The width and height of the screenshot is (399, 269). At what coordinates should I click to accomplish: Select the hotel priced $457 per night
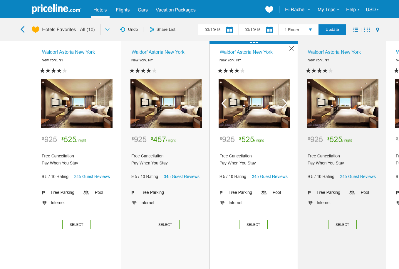(165, 224)
